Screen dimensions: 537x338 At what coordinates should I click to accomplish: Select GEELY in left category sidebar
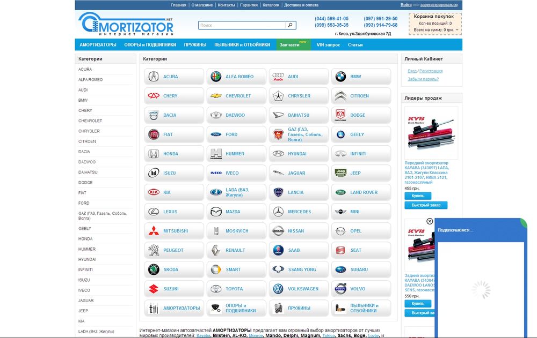click(85, 229)
